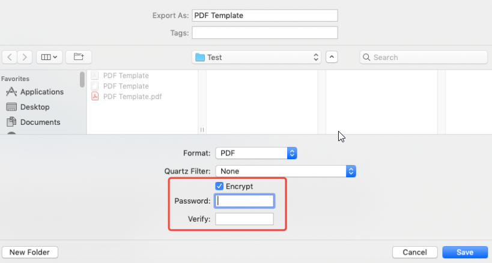Click the Save button
This screenshot has width=492, height=263.
[x=465, y=252]
